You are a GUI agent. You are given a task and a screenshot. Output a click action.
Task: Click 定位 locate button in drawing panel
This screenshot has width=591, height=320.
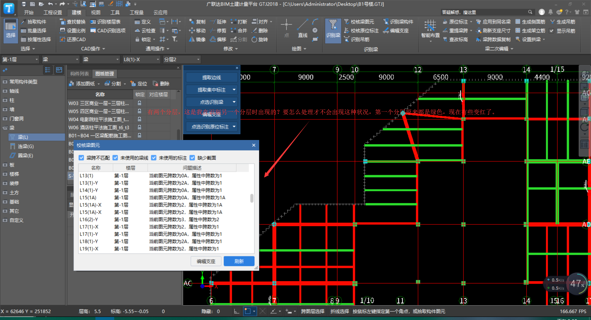pos(139,84)
